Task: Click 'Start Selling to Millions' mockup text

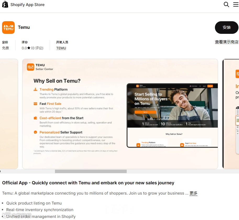Action: (151, 99)
